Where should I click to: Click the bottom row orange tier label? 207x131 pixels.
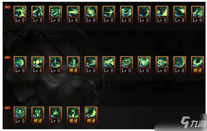point(8,108)
